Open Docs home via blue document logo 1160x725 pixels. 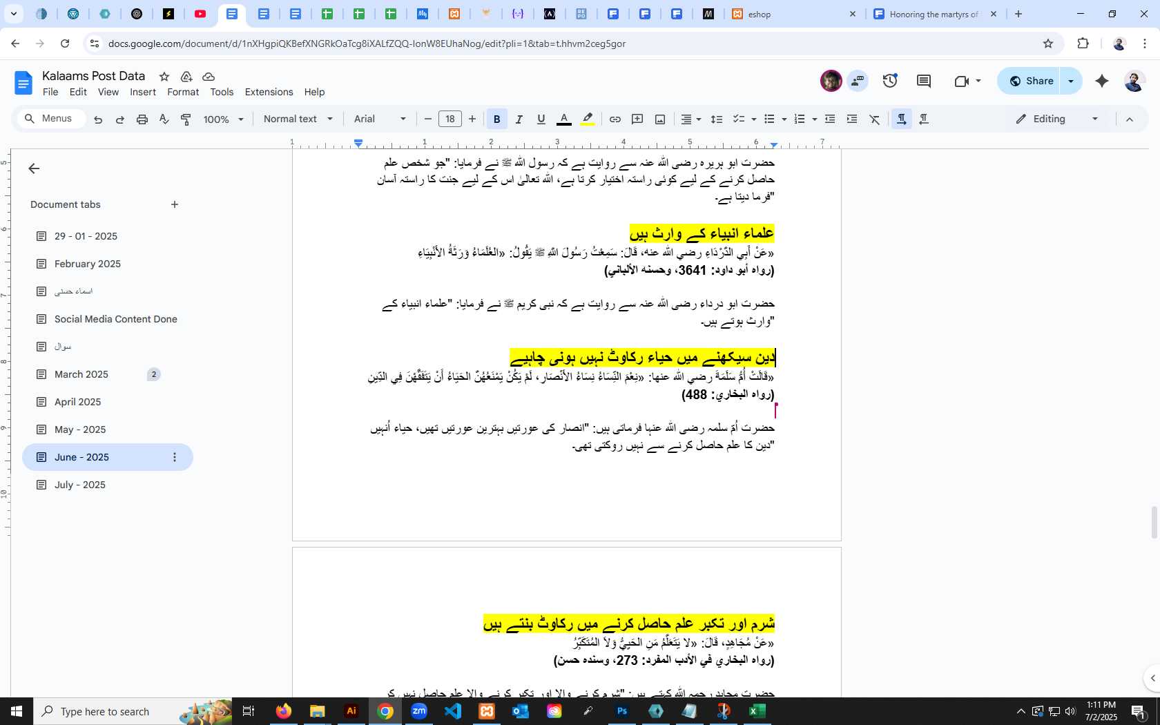point(23,84)
